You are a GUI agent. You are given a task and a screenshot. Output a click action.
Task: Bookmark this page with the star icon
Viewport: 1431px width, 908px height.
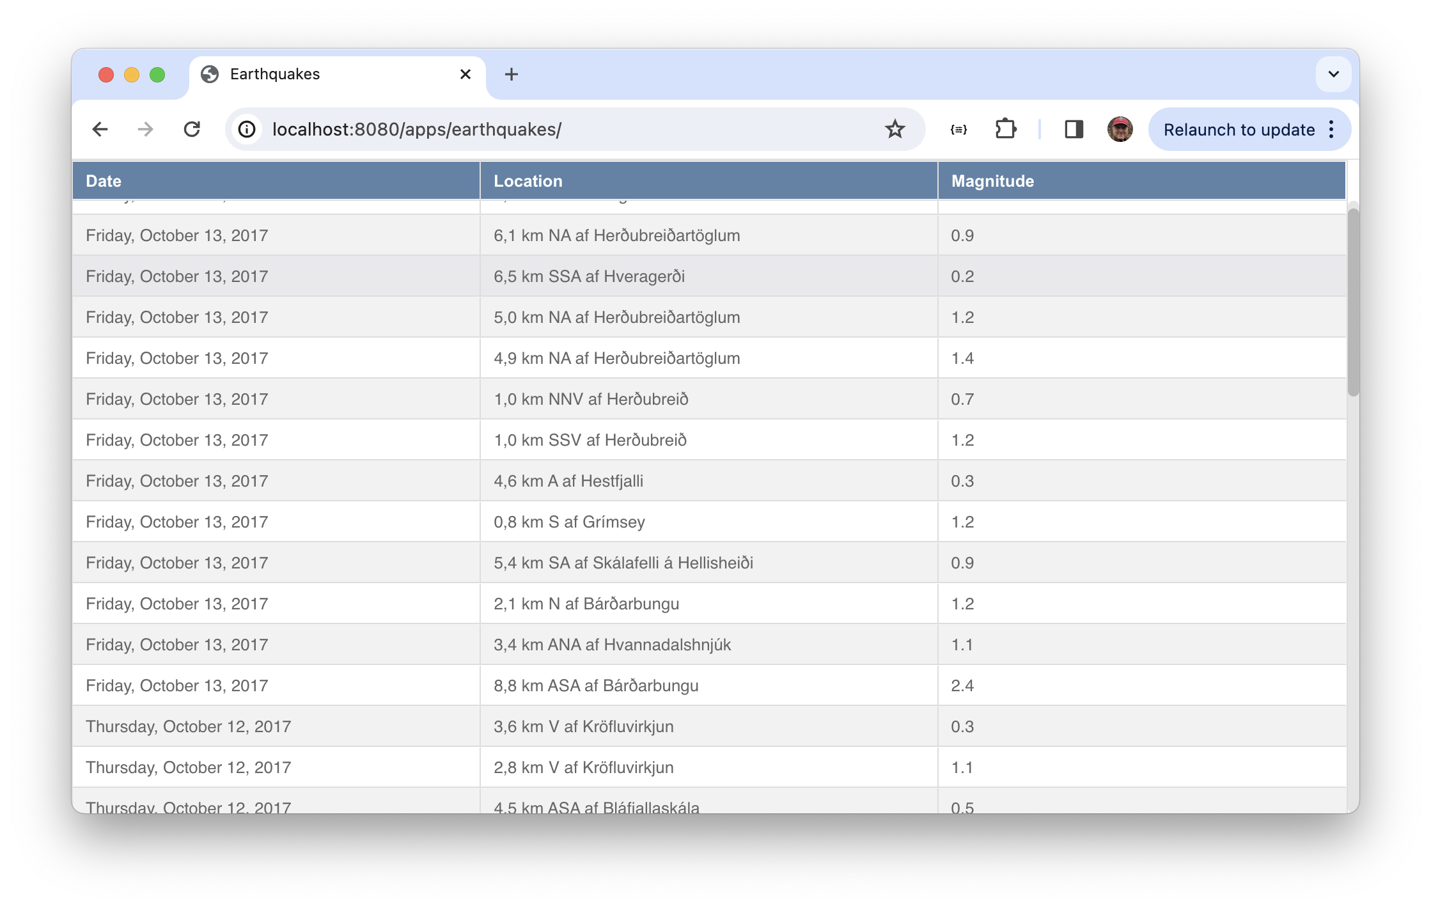[895, 130]
